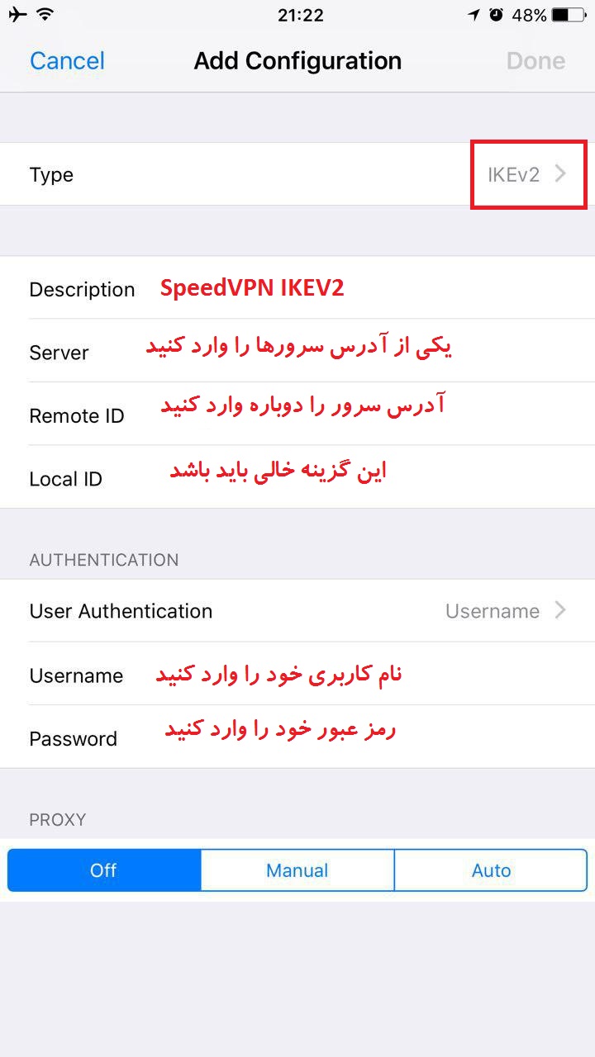The height and width of the screenshot is (1057, 595).
Task: Select the Off proxy option
Action: click(104, 870)
